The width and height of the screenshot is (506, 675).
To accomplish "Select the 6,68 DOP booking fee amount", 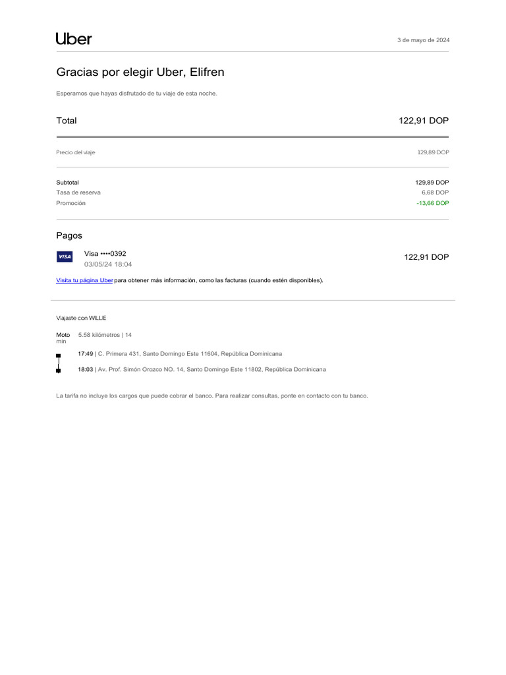I will tap(435, 192).
